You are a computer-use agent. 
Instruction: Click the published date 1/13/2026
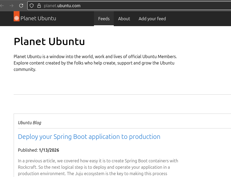49,150
